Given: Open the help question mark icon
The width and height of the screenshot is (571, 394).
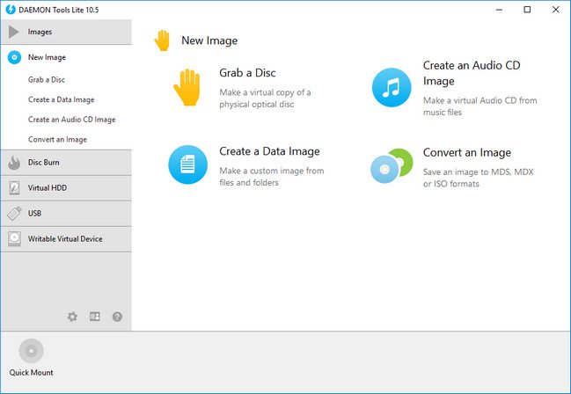Looking at the screenshot, I should (117, 317).
